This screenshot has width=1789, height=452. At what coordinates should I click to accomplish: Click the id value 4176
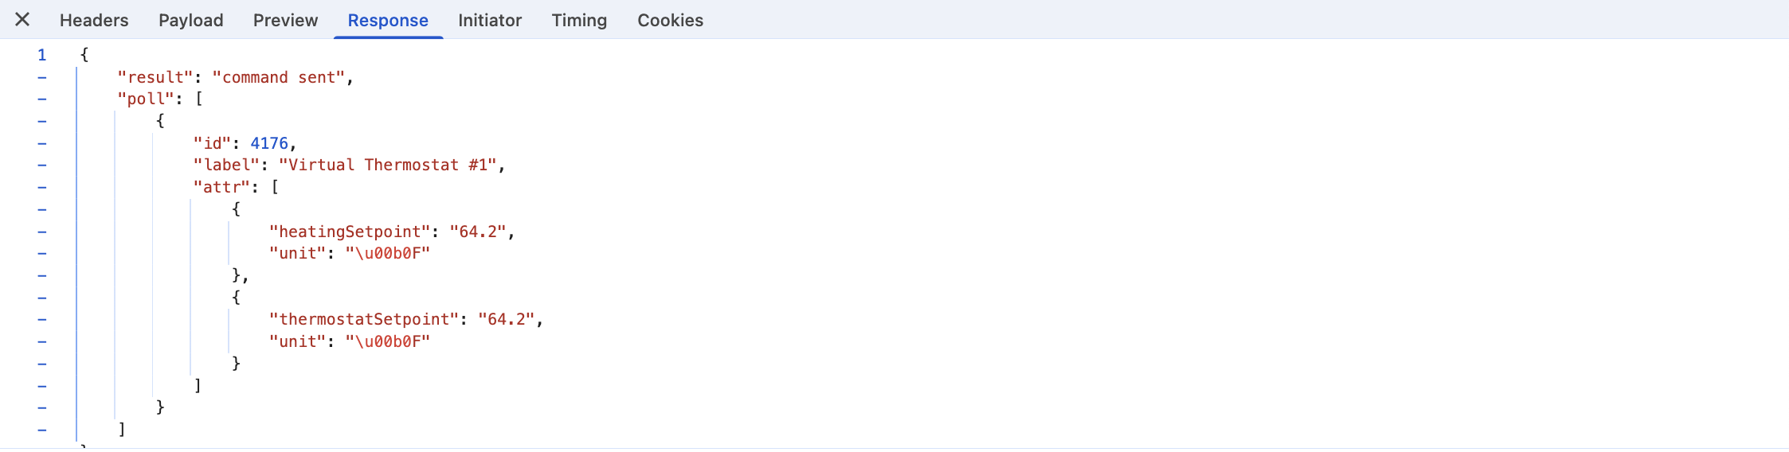tap(269, 143)
